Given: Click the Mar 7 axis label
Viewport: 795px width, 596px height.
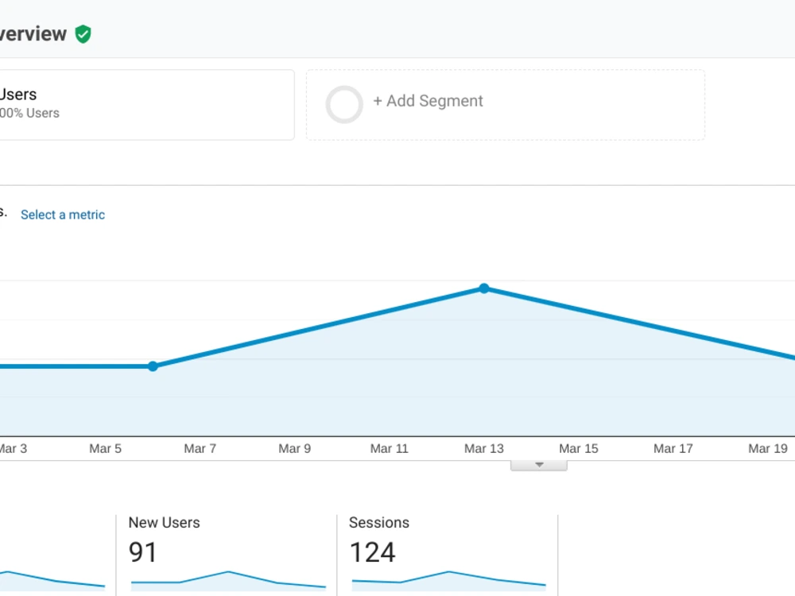Looking at the screenshot, I should tap(200, 448).
